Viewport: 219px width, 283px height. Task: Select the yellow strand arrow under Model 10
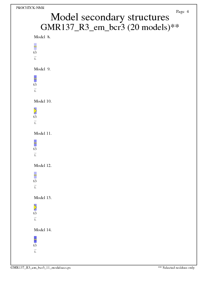pos(35,111)
